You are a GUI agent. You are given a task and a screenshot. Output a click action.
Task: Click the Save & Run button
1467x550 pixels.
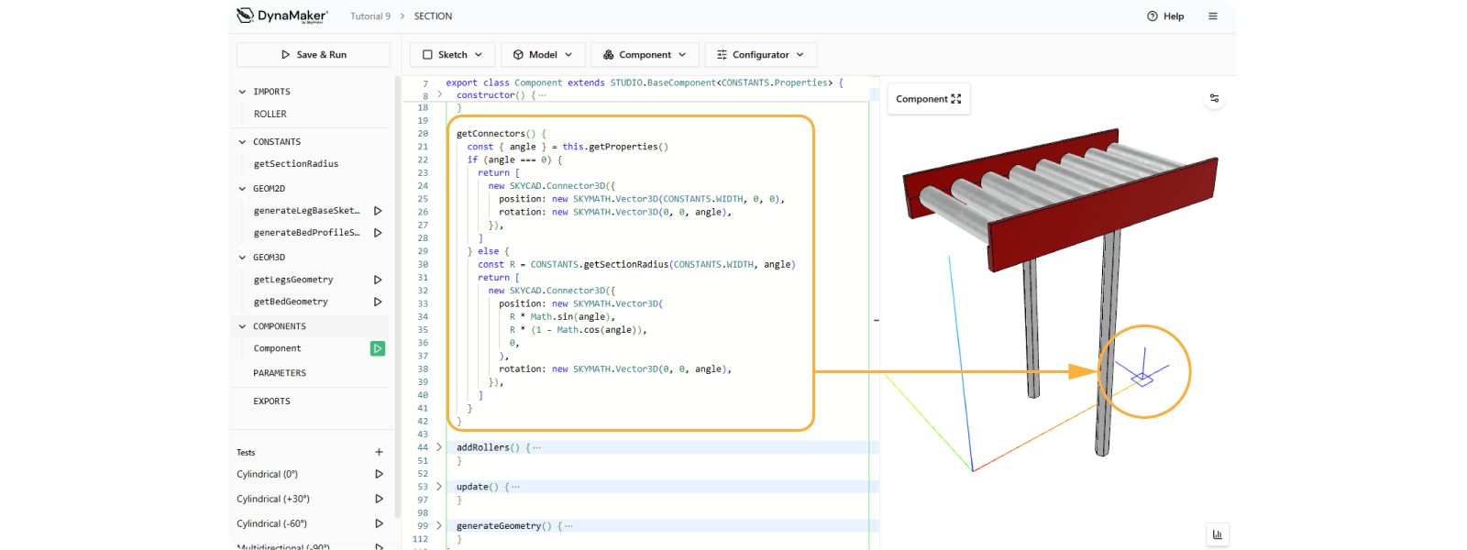coord(314,55)
